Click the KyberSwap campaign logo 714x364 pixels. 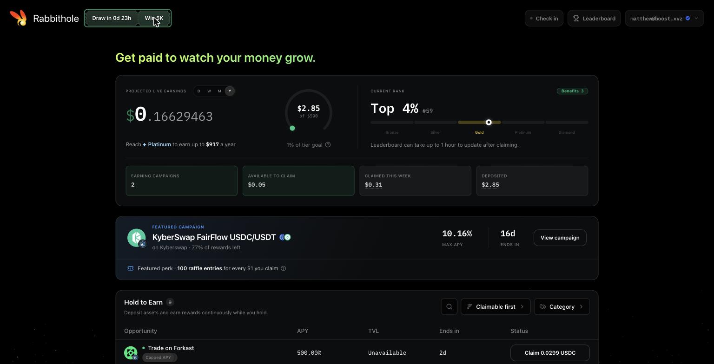pyautogui.click(x=137, y=238)
